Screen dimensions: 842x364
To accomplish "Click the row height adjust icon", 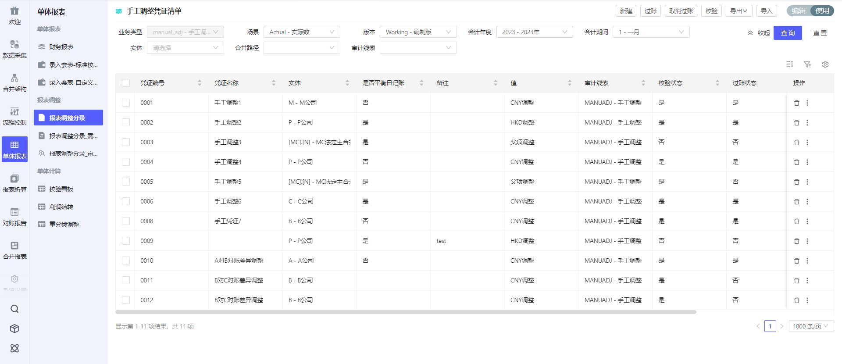I will [x=789, y=64].
